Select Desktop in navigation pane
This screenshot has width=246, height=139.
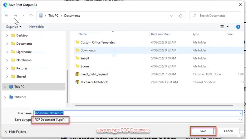tap(22, 35)
